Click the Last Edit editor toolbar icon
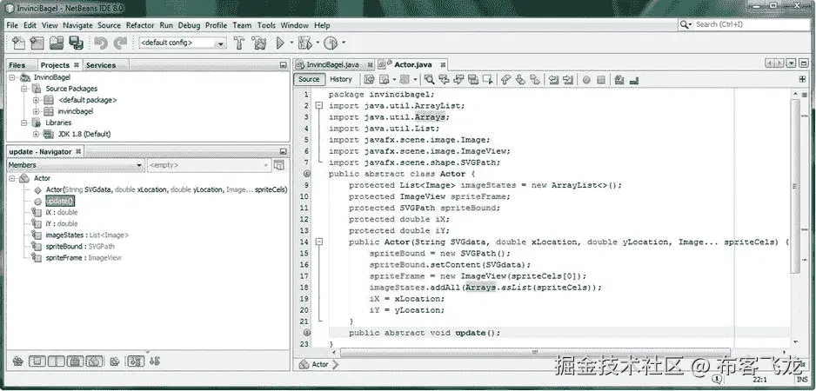Viewport: 816px width, 391px height. pos(370,80)
